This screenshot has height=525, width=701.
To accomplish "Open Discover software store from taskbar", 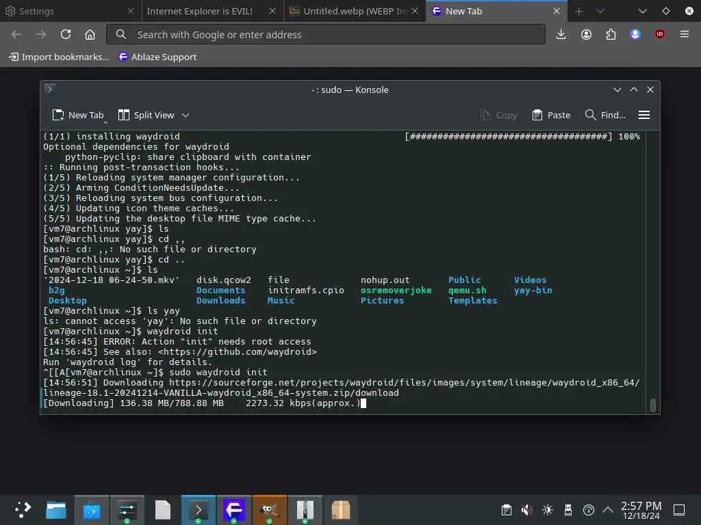I will pos(92,509).
